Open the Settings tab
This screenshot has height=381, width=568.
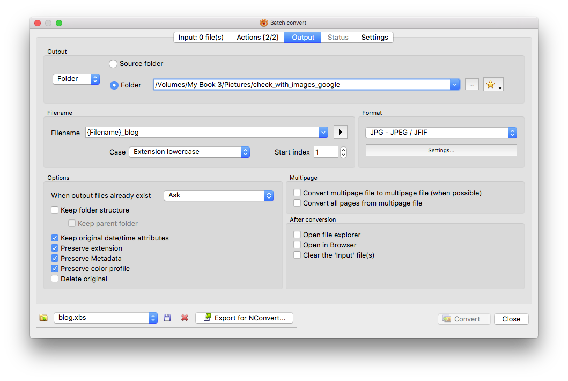[x=374, y=38]
